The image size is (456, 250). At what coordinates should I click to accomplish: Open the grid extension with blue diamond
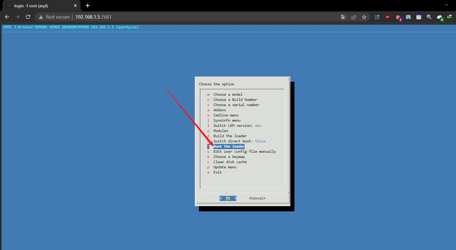[x=377, y=17]
